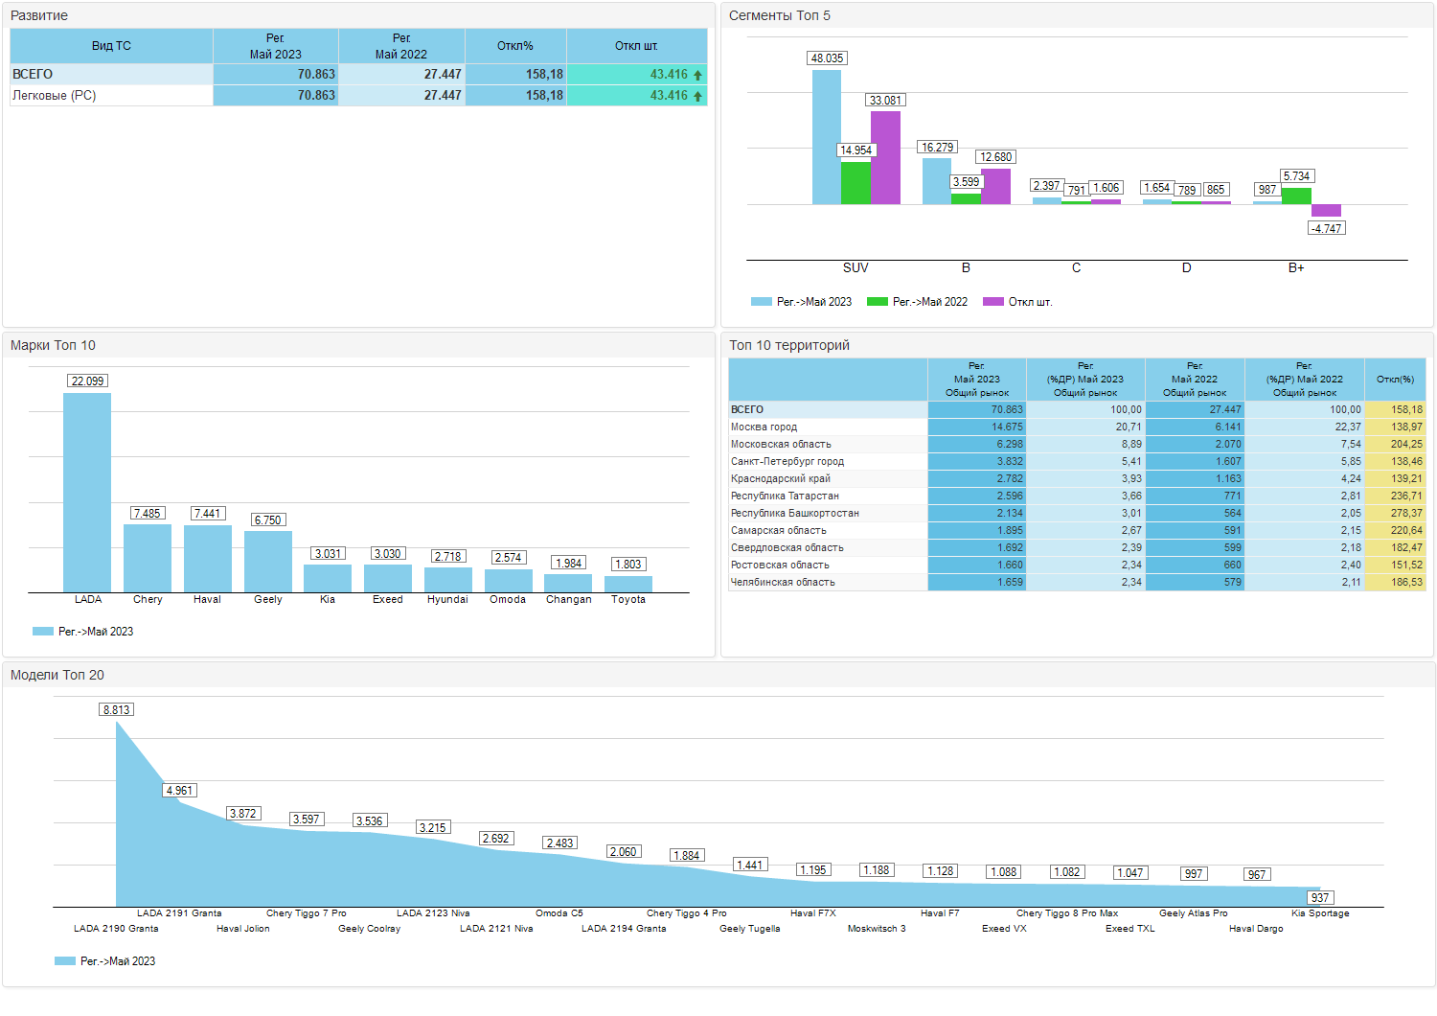This screenshot has width=1437, height=1016.
Task: Select the Легковые (РС) row label
Action: [55, 96]
